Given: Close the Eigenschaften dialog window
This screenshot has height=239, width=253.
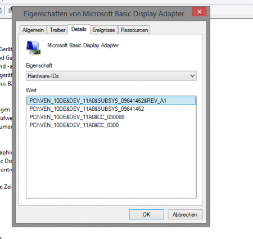Looking at the screenshot, I should pyautogui.click(x=199, y=12).
